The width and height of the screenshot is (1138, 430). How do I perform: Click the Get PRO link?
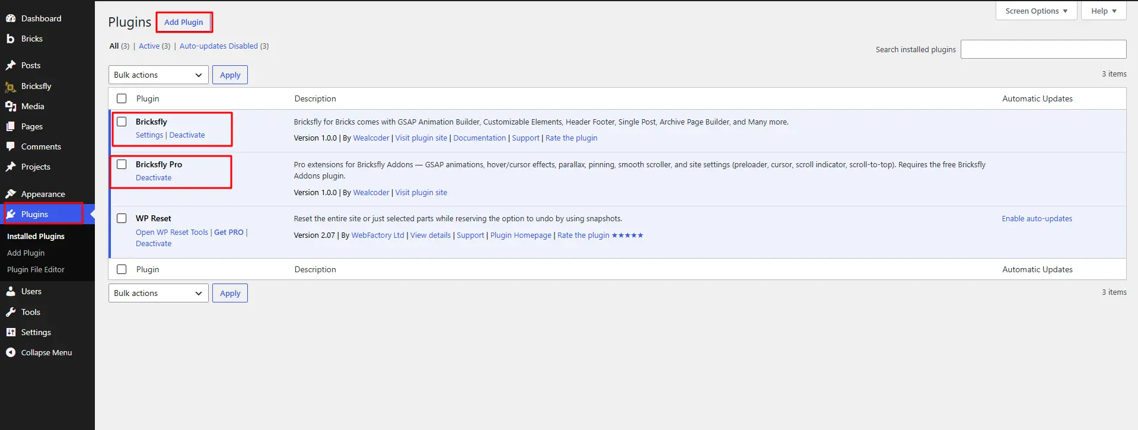[x=229, y=232]
